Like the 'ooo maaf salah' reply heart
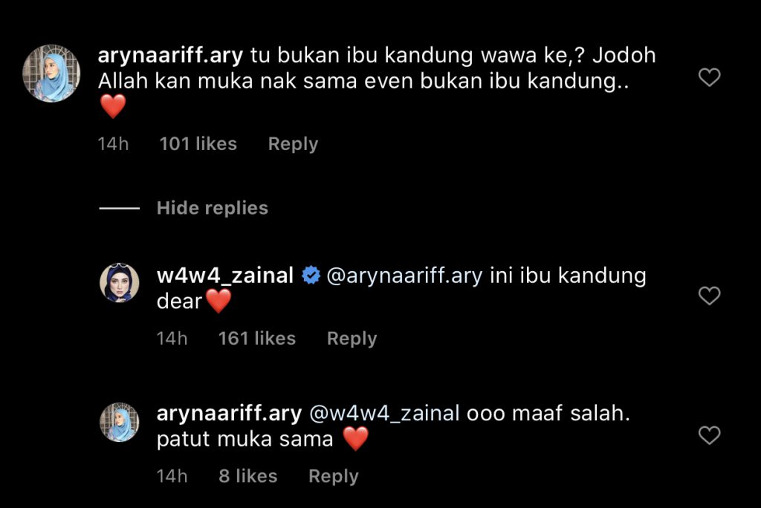 709,435
